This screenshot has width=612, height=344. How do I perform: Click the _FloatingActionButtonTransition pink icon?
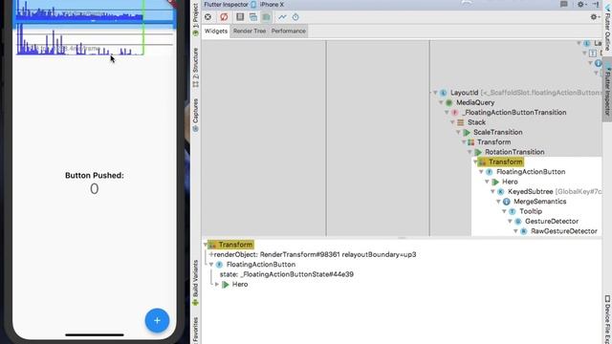(455, 113)
